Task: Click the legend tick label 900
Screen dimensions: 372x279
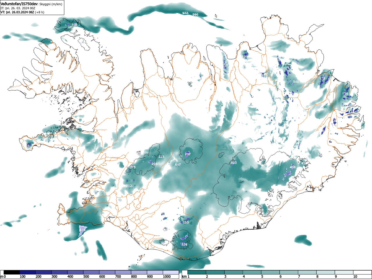Action: pyautogui.click(x=150, y=277)
